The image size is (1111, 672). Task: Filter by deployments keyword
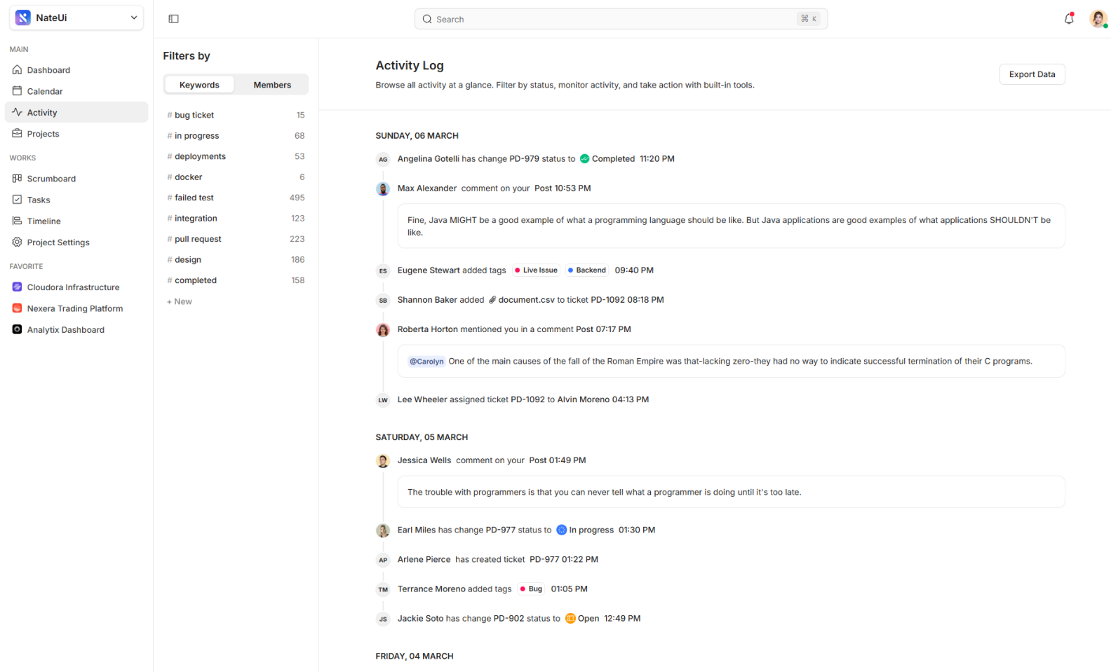pos(236,156)
